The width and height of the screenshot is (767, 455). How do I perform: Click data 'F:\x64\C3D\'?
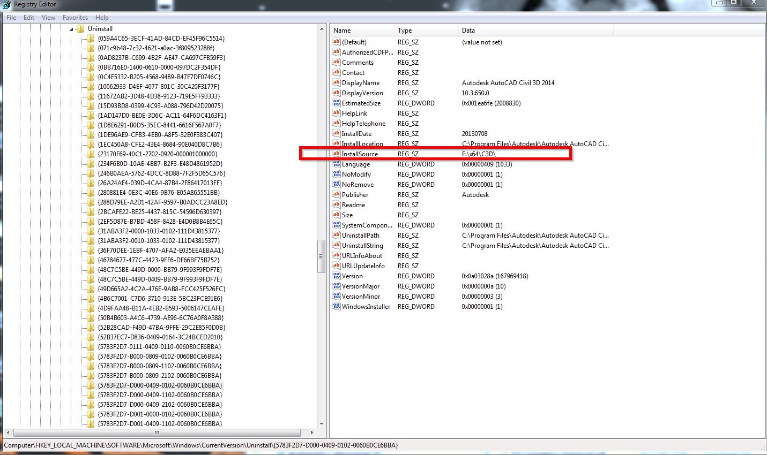pos(479,154)
